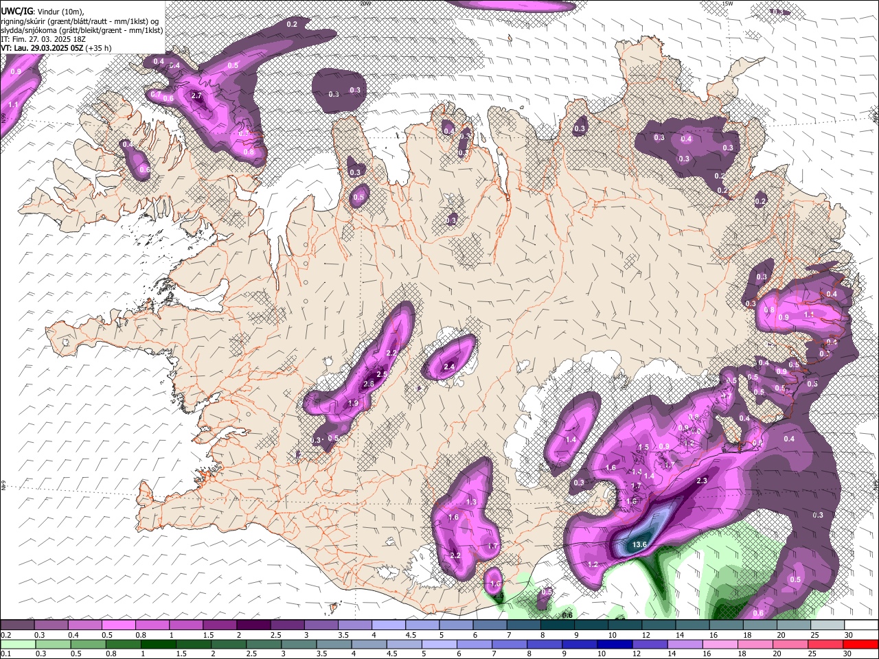This screenshot has width=879, height=659.
Task: Pick lower legend green swatch labeled 0.8
Action: [x=123, y=644]
